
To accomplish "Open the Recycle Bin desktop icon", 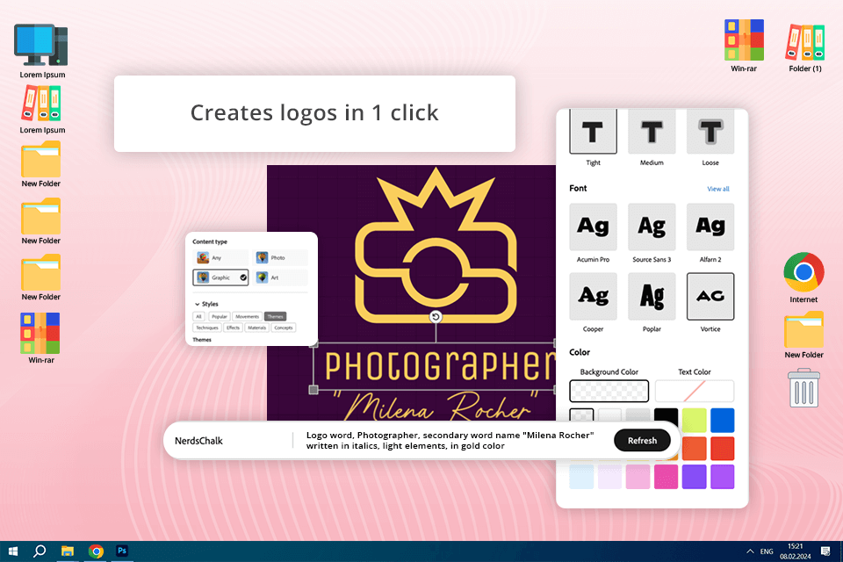I will [803, 388].
